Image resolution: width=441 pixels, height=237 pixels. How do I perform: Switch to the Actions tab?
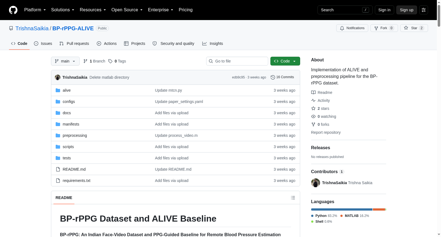pos(107,43)
